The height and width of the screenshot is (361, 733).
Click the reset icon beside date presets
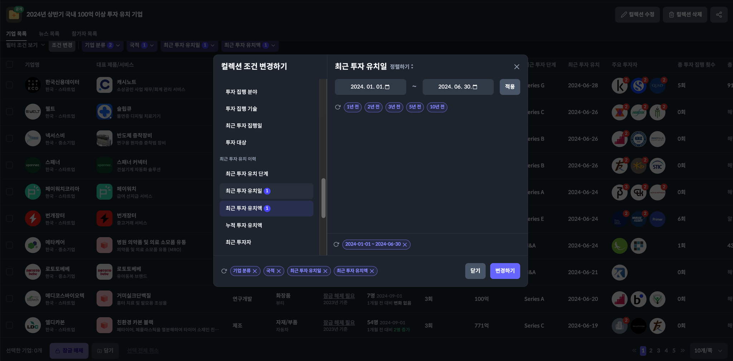pos(338,107)
